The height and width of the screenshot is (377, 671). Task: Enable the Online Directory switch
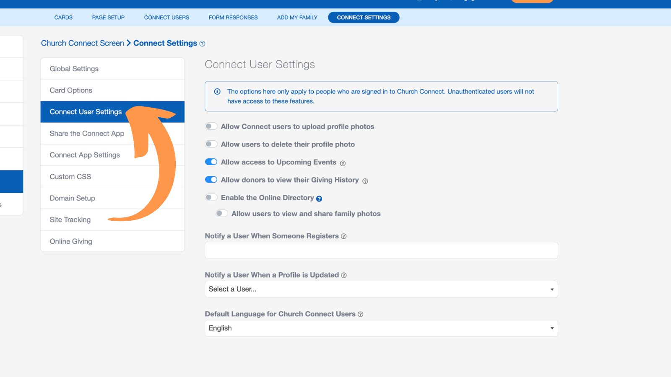click(211, 197)
